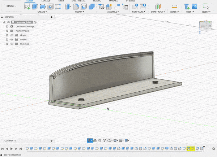Hide the Origin folder with eye icon
The width and height of the screenshot is (217, 157).
(x=12, y=35)
